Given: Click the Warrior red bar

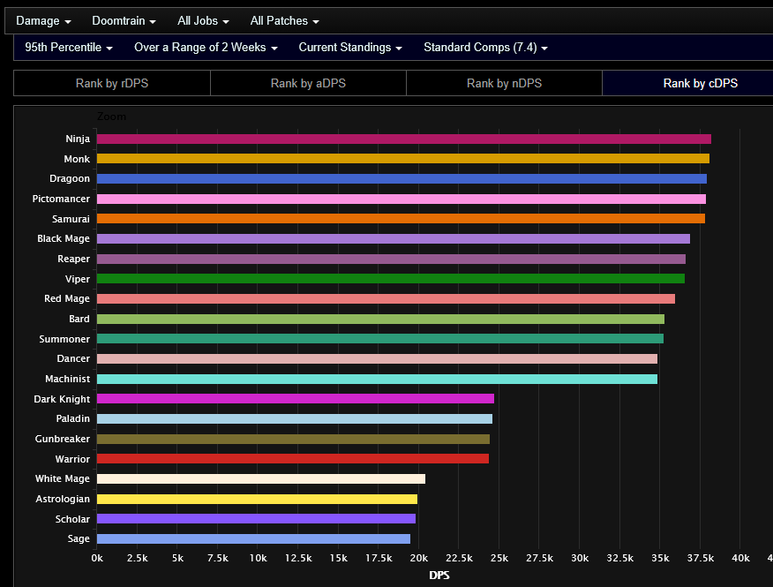Looking at the screenshot, I should point(293,459).
